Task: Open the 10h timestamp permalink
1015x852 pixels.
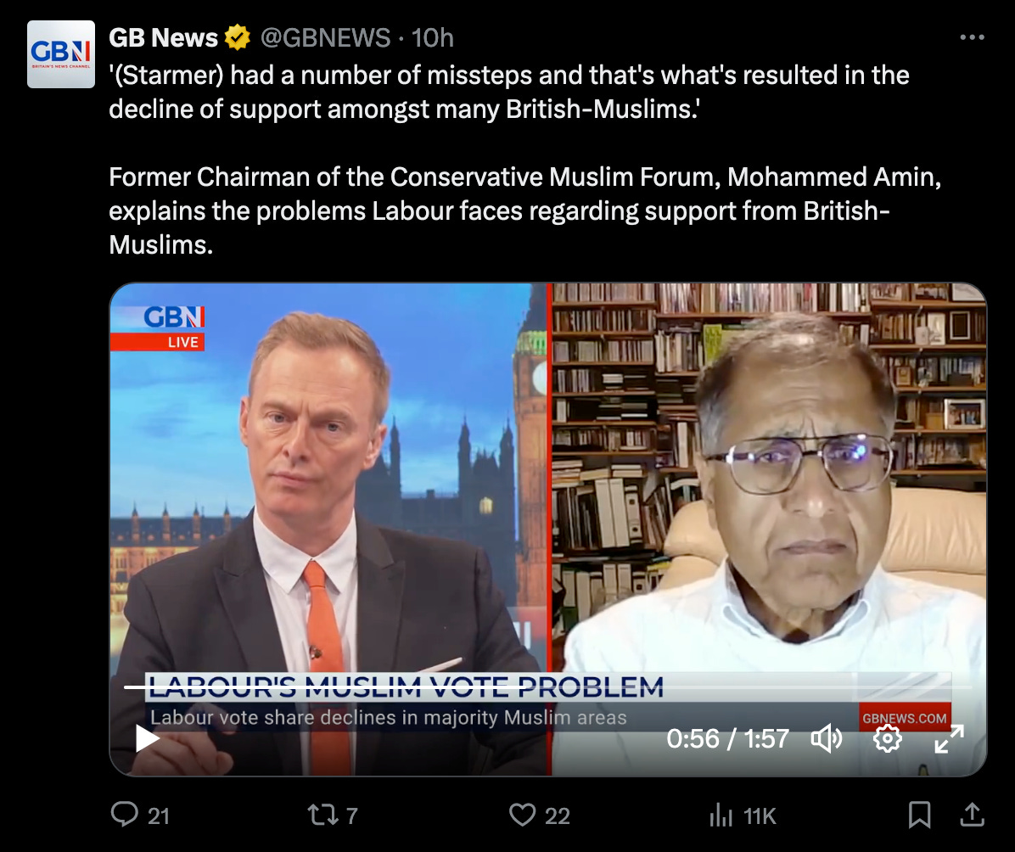Action: click(x=433, y=37)
